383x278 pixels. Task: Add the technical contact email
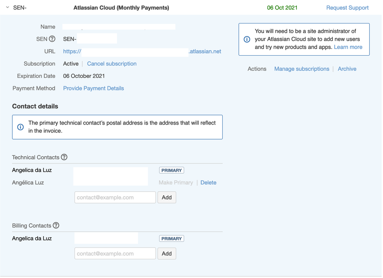(167, 197)
